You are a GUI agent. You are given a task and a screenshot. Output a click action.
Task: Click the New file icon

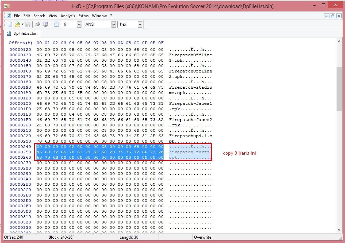(10, 24)
